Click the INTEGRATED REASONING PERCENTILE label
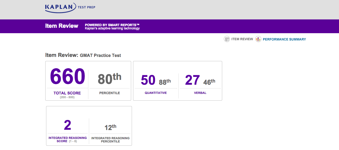 [x=110, y=140]
